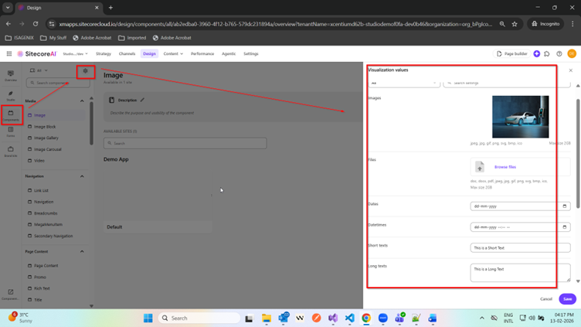Screen dimensions: 581x327
Task: Click the browser reload icon
Action: coord(36,24)
